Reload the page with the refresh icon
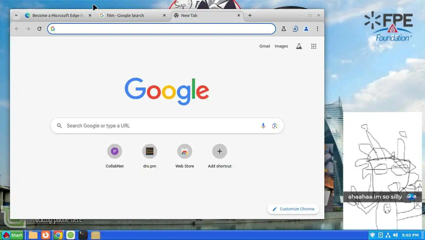Image resolution: width=425 pixels, height=240 pixels. [x=39, y=29]
